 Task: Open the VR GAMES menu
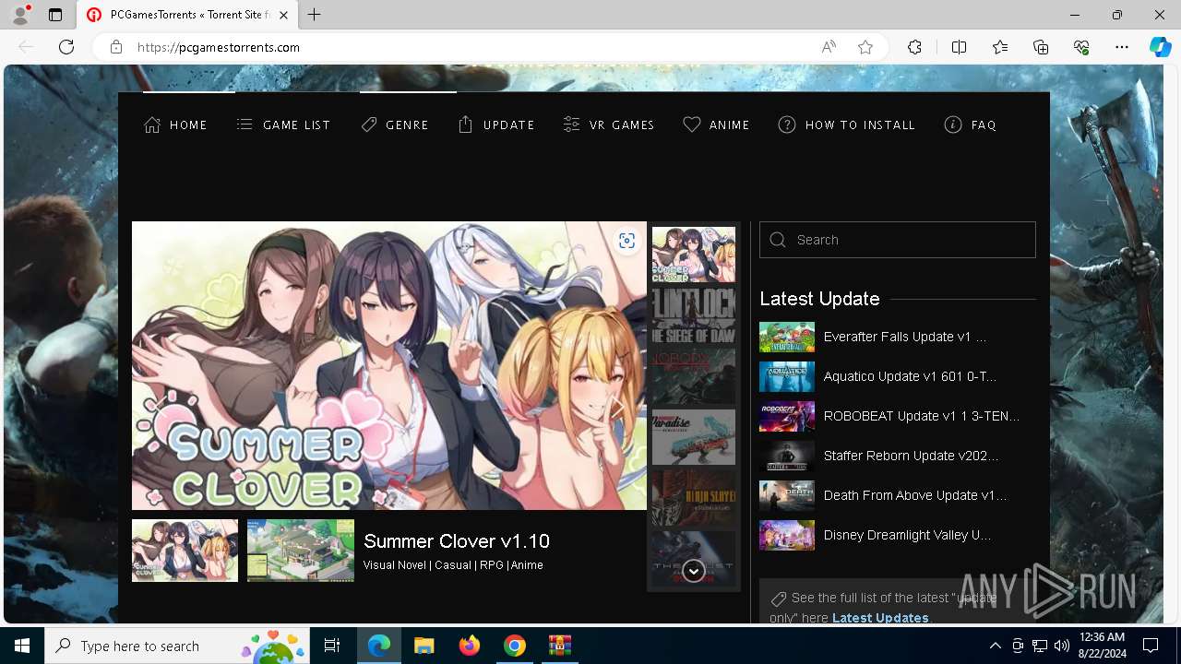pyautogui.click(x=609, y=125)
